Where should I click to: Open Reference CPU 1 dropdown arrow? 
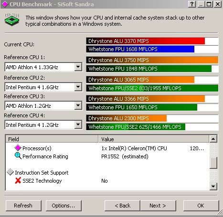[78, 67]
